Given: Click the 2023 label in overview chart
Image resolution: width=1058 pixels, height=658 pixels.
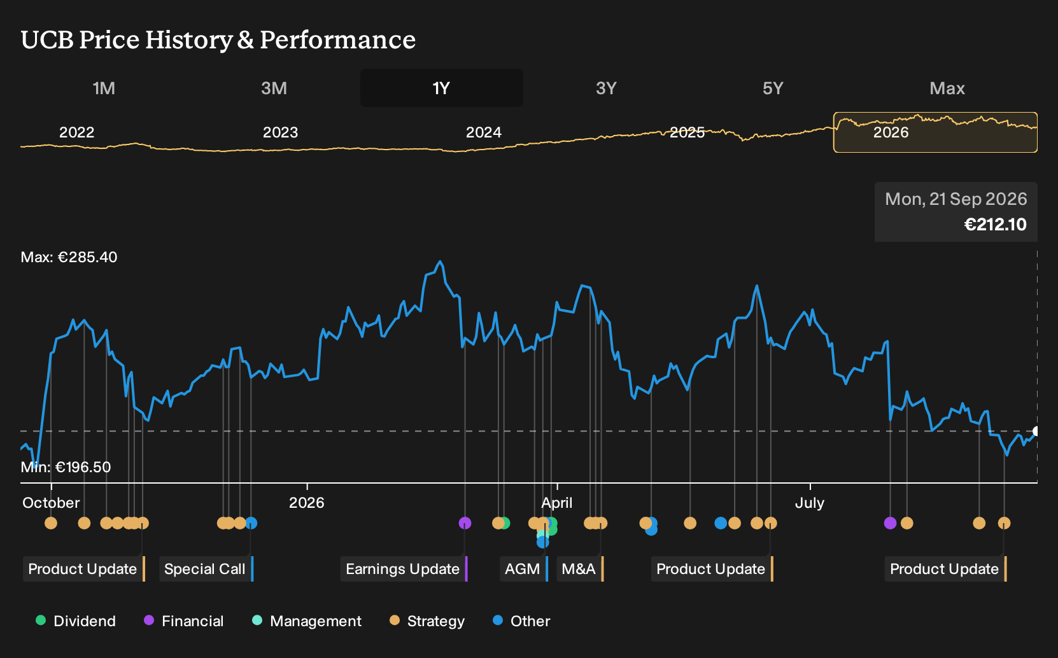Looking at the screenshot, I should [x=280, y=132].
